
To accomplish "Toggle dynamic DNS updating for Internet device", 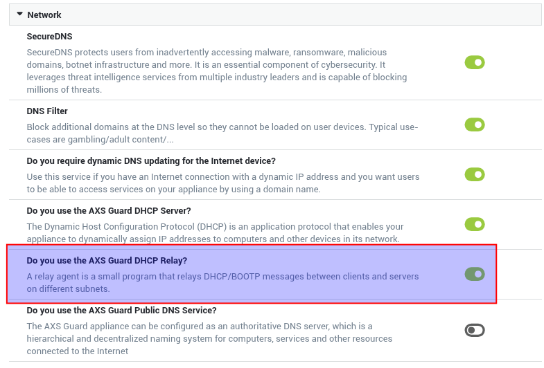I will [475, 174].
